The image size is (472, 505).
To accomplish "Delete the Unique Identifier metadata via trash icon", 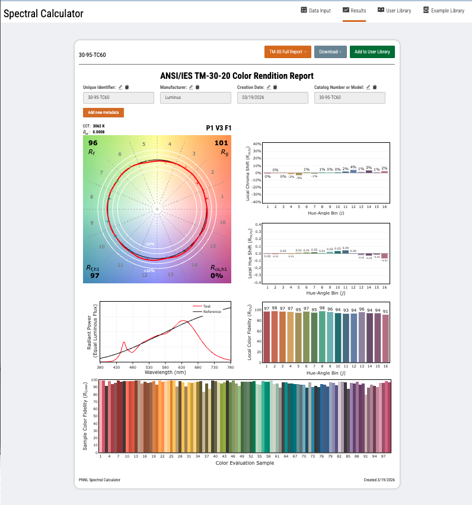I will (x=127, y=87).
